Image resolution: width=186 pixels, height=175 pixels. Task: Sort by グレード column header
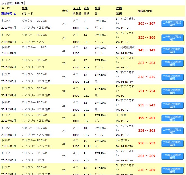[x=27, y=14]
